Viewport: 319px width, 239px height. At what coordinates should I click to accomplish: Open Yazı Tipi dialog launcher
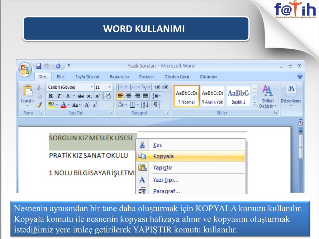coord(110,112)
